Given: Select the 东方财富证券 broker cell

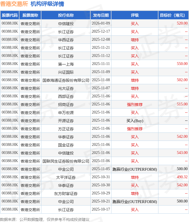Looking at the screenshot, I should click(66, 193).
